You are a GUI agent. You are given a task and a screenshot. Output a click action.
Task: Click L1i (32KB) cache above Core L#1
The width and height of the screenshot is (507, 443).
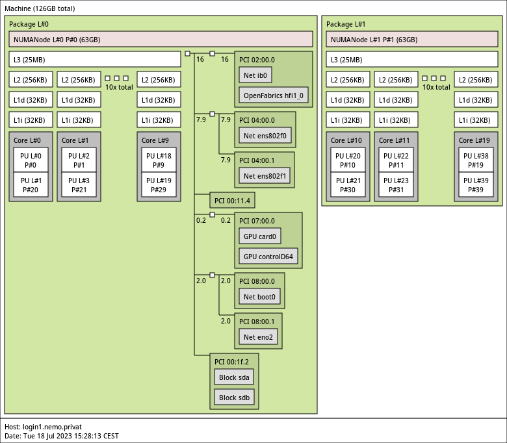(79, 120)
